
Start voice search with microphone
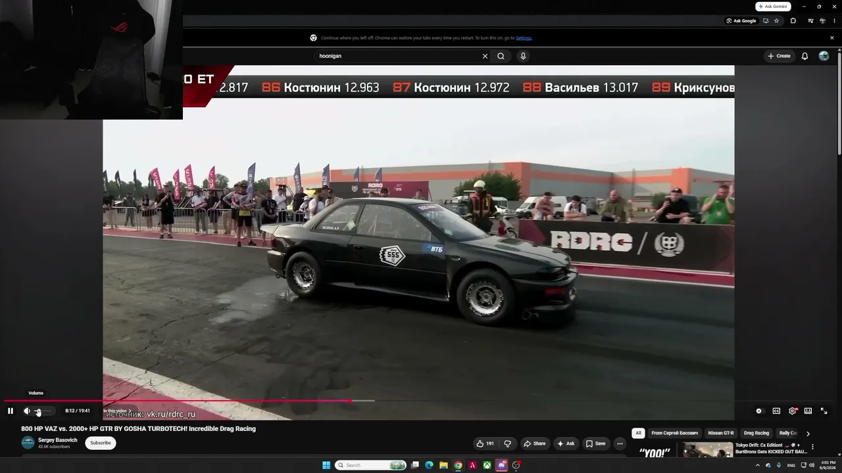pyautogui.click(x=523, y=56)
